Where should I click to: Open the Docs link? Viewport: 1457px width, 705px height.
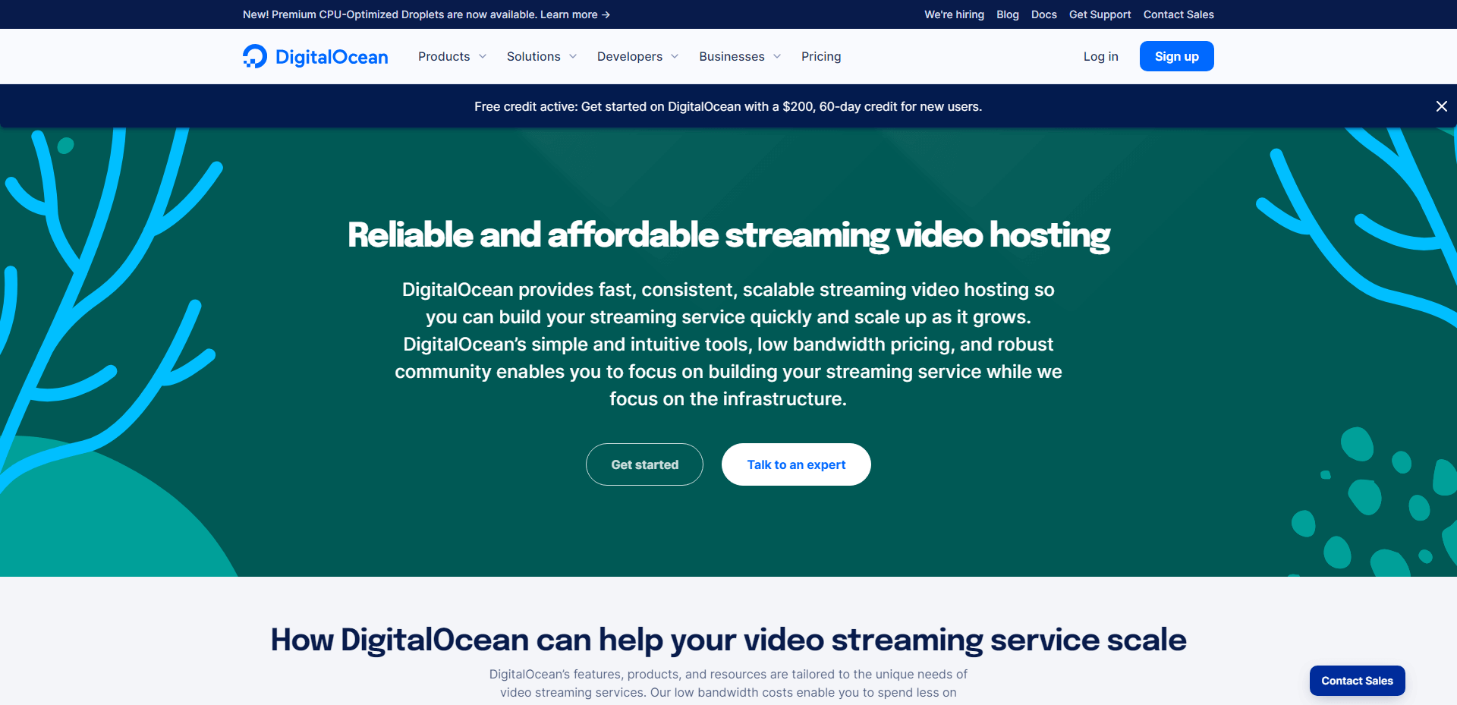pos(1043,14)
